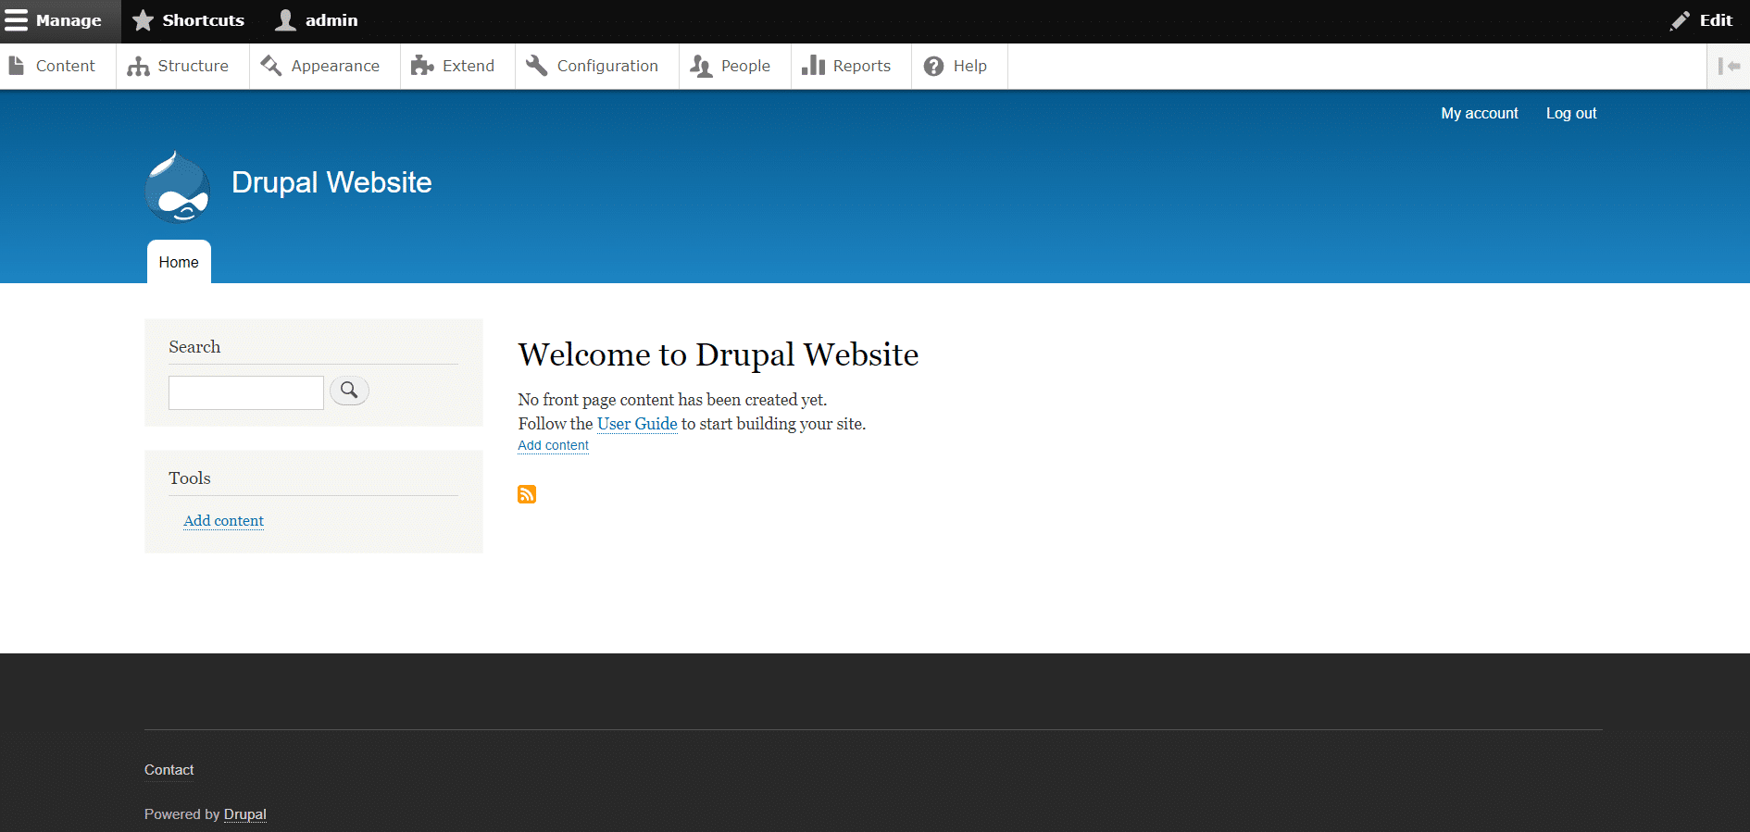
Task: Open the Contact footer link
Action: click(169, 770)
